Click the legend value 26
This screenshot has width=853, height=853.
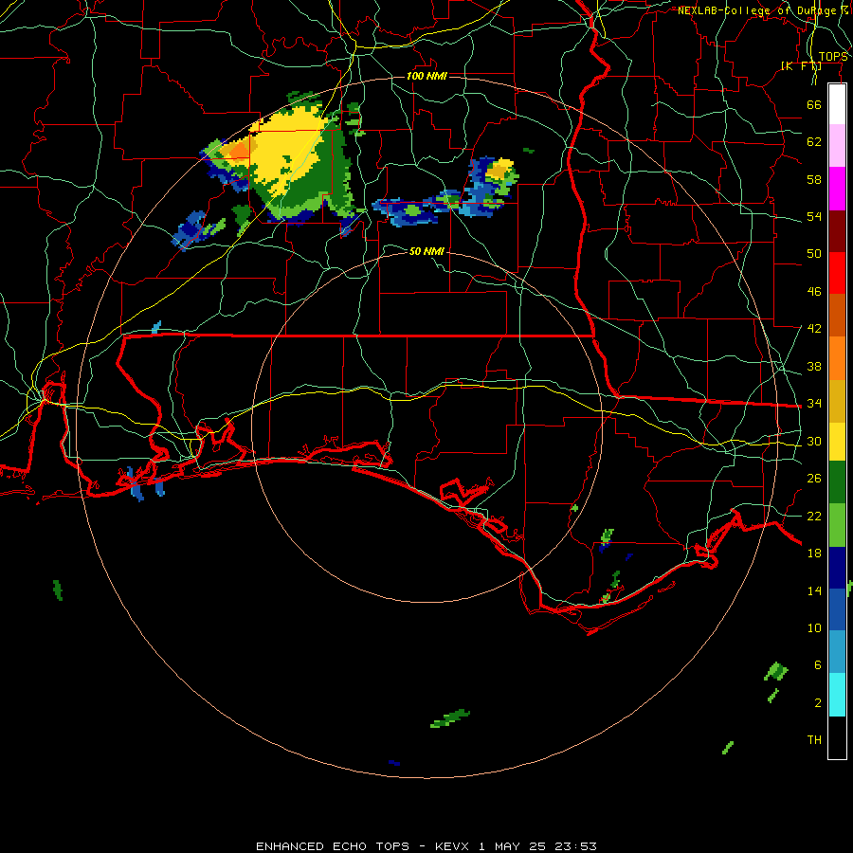point(814,479)
